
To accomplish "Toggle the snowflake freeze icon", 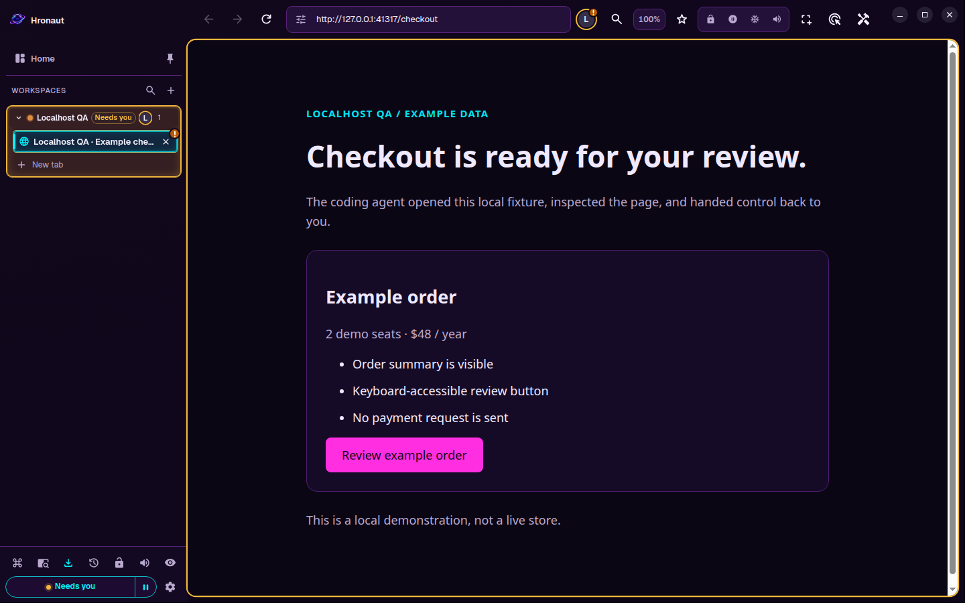I will click(x=755, y=19).
